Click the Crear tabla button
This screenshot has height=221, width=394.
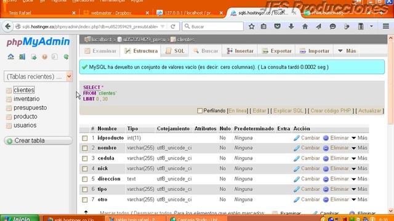pos(38,141)
